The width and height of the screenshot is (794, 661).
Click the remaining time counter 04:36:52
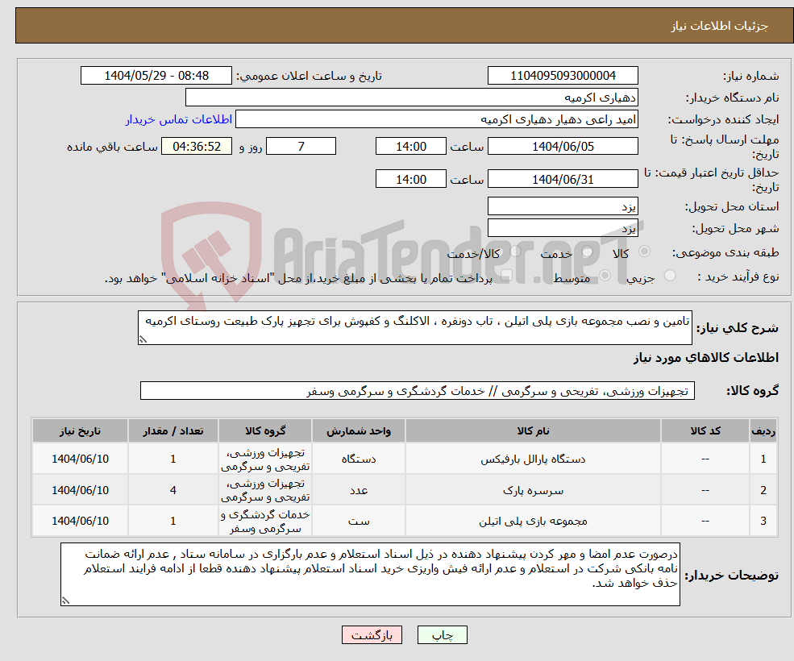pyautogui.click(x=198, y=146)
